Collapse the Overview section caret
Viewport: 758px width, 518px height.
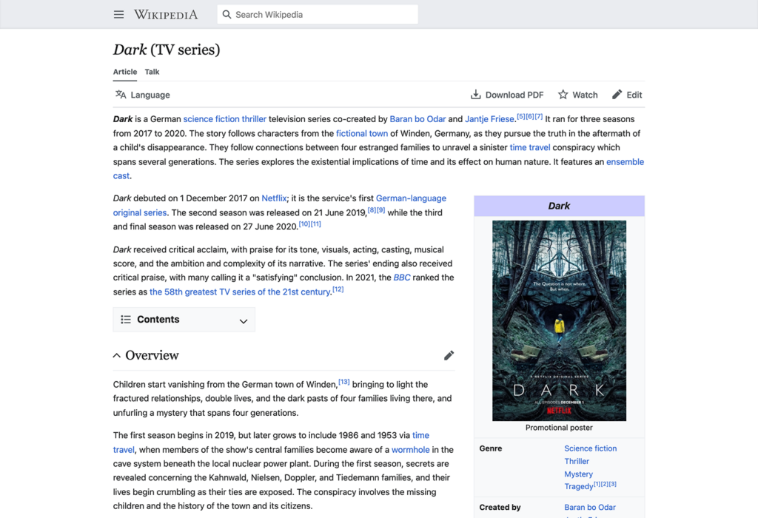[x=116, y=355]
